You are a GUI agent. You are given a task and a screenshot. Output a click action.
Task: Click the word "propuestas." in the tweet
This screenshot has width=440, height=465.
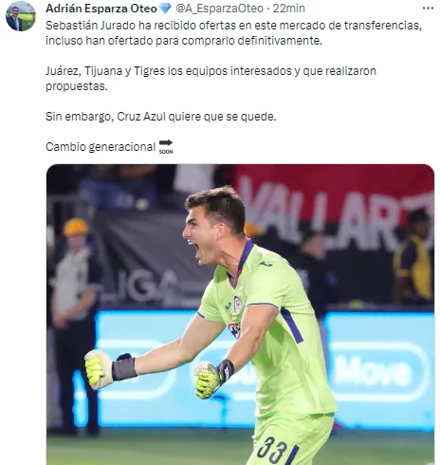(x=77, y=86)
